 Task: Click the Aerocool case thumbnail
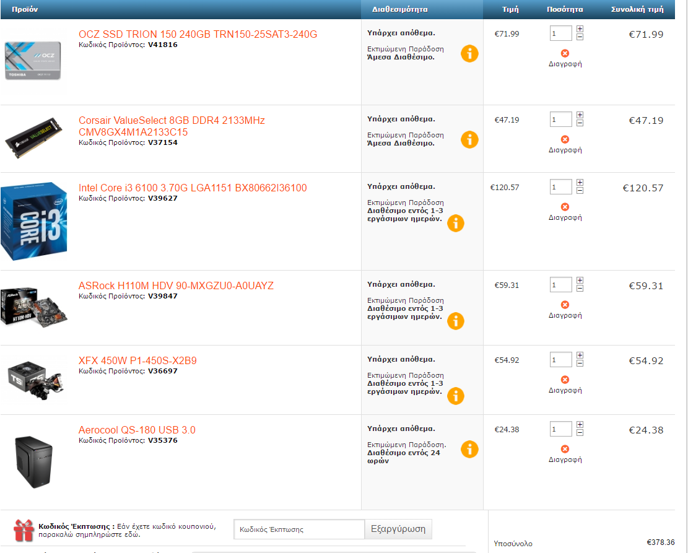[34, 462]
